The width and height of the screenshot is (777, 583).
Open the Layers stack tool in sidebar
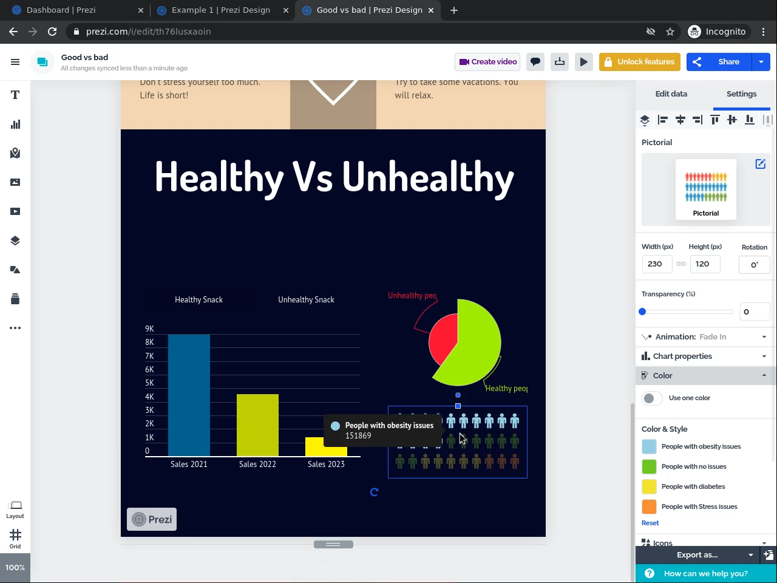pos(15,240)
